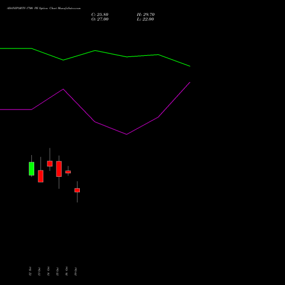Click the 14 Oct date axis label

(x=48, y=271)
